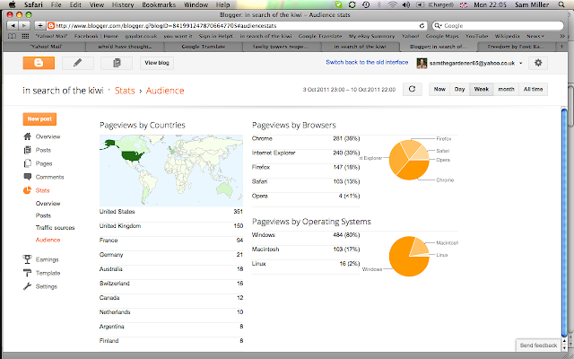Viewport: 574px width, 359px height.
Task: Select the Month time range
Action: pos(506,89)
